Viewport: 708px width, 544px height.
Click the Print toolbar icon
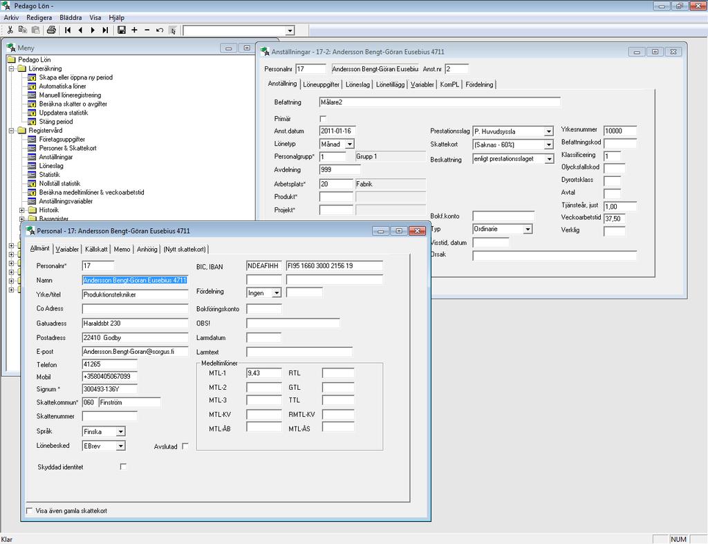click(51, 30)
